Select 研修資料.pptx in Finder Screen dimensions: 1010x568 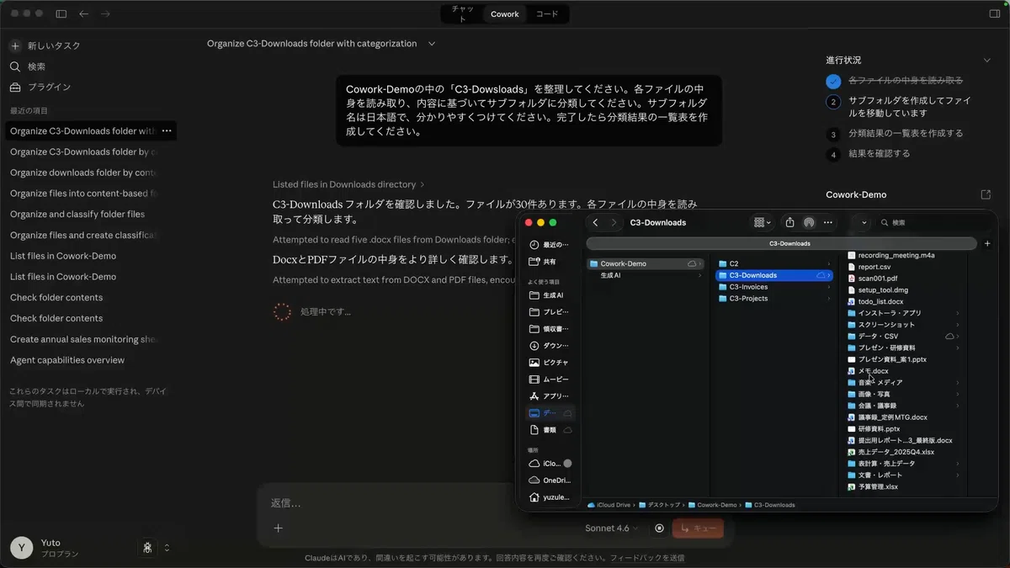point(874,429)
